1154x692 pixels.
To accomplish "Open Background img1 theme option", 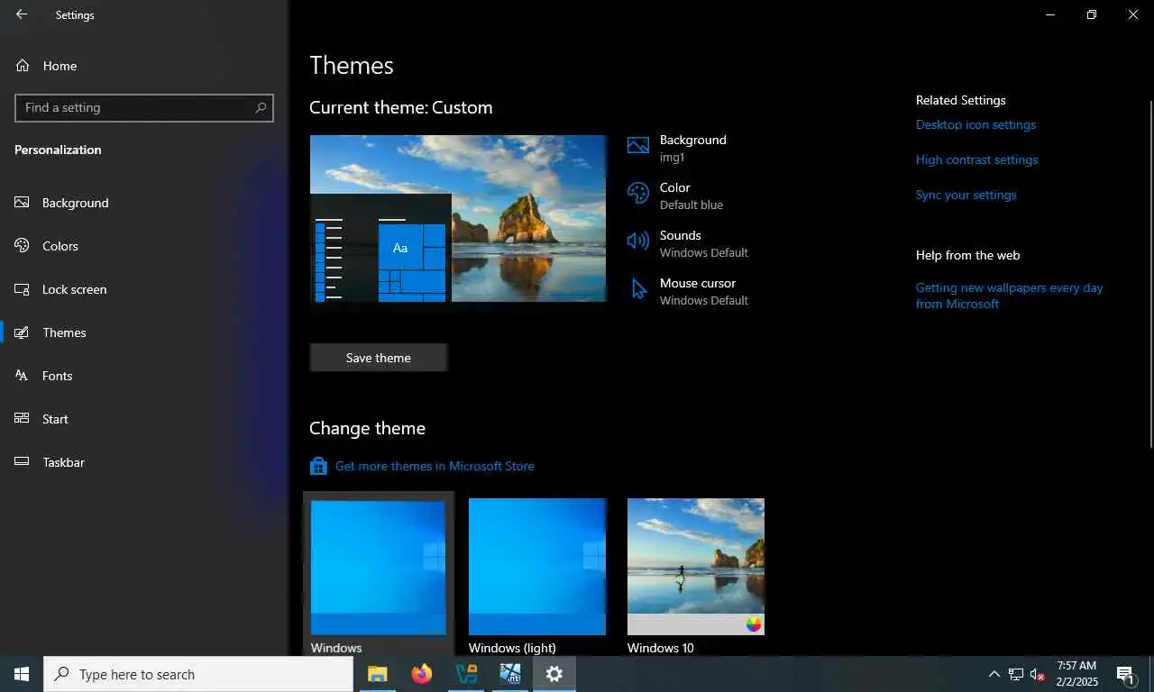I will coord(691,148).
